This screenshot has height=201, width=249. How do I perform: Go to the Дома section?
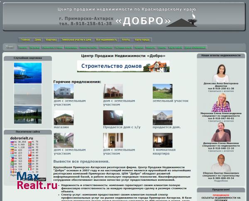click(38, 40)
